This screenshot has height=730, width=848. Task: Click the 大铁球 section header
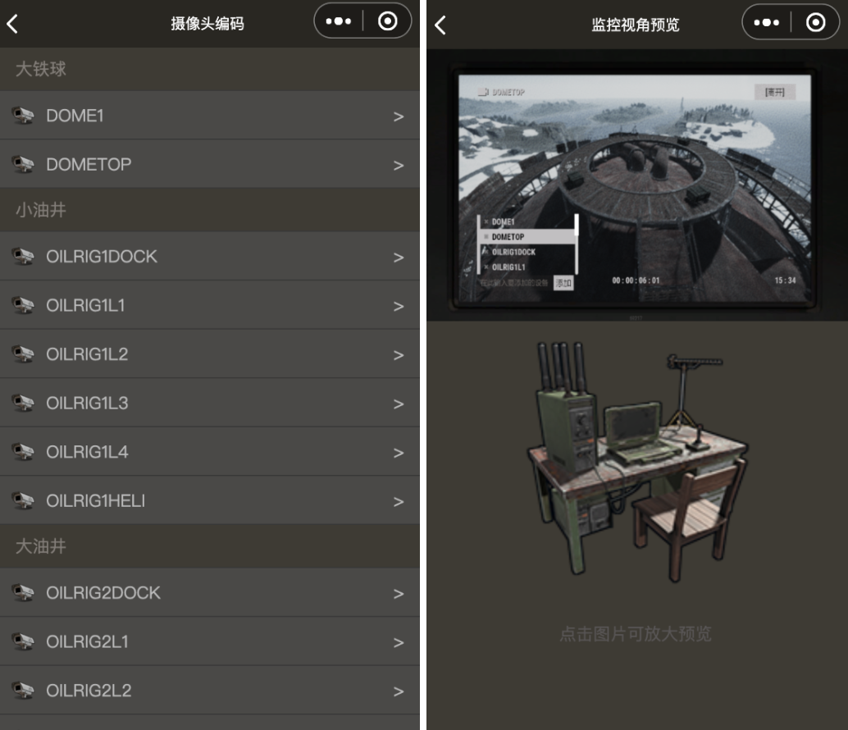pyautogui.click(x=210, y=69)
